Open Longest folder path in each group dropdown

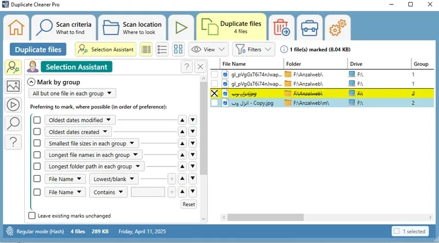coord(94,166)
